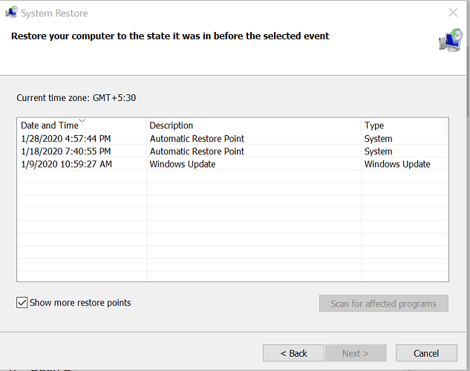Select the 1/28/2020 4:57:44 PM restore point

(x=232, y=139)
